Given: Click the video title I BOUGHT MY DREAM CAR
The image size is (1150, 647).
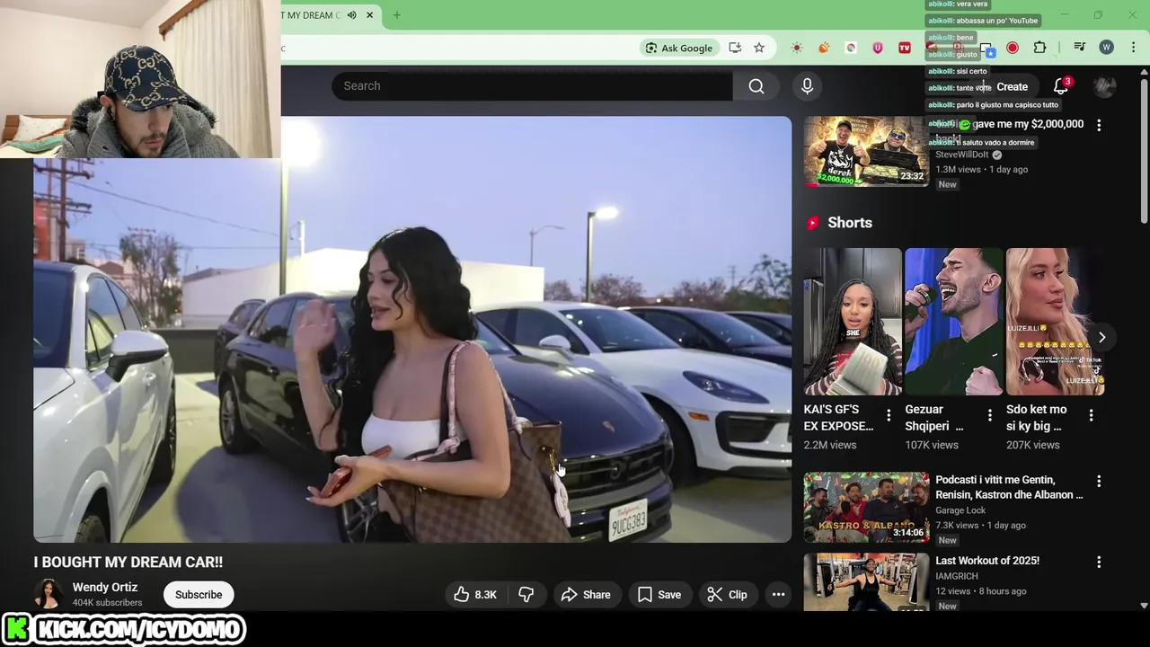Looking at the screenshot, I should [128, 563].
